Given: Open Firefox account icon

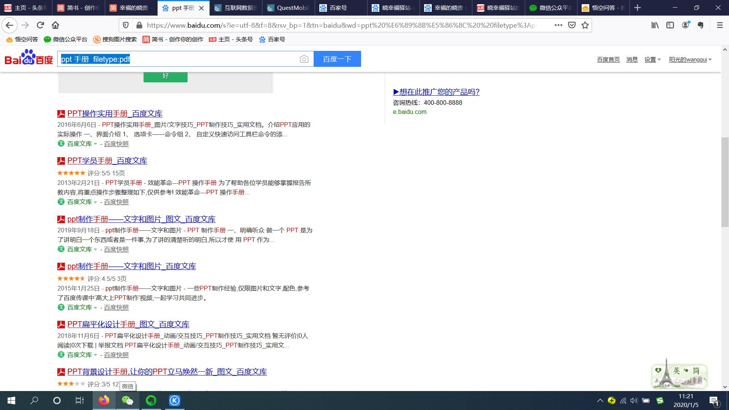Looking at the screenshot, I should pos(686,25).
